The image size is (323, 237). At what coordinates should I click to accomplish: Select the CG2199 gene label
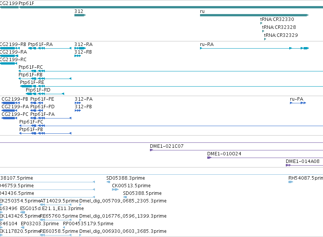point(9,3)
